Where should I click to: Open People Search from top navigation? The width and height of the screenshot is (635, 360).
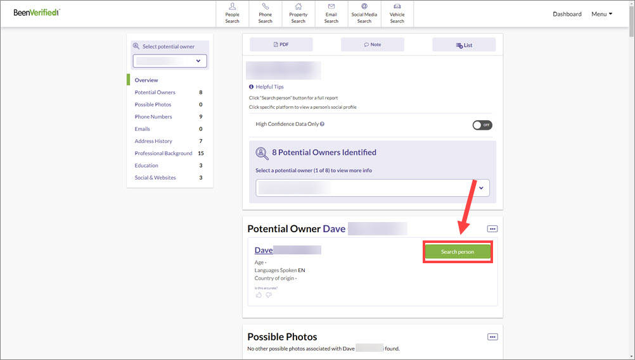coord(232,14)
